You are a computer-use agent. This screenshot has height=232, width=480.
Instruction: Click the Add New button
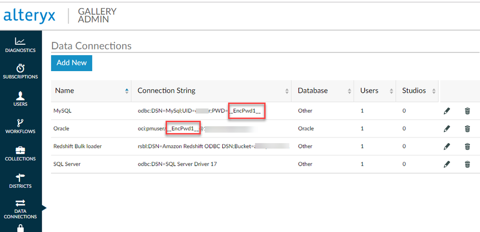coord(72,63)
